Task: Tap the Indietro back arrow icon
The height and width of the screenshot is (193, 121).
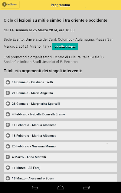Action: 4,5
